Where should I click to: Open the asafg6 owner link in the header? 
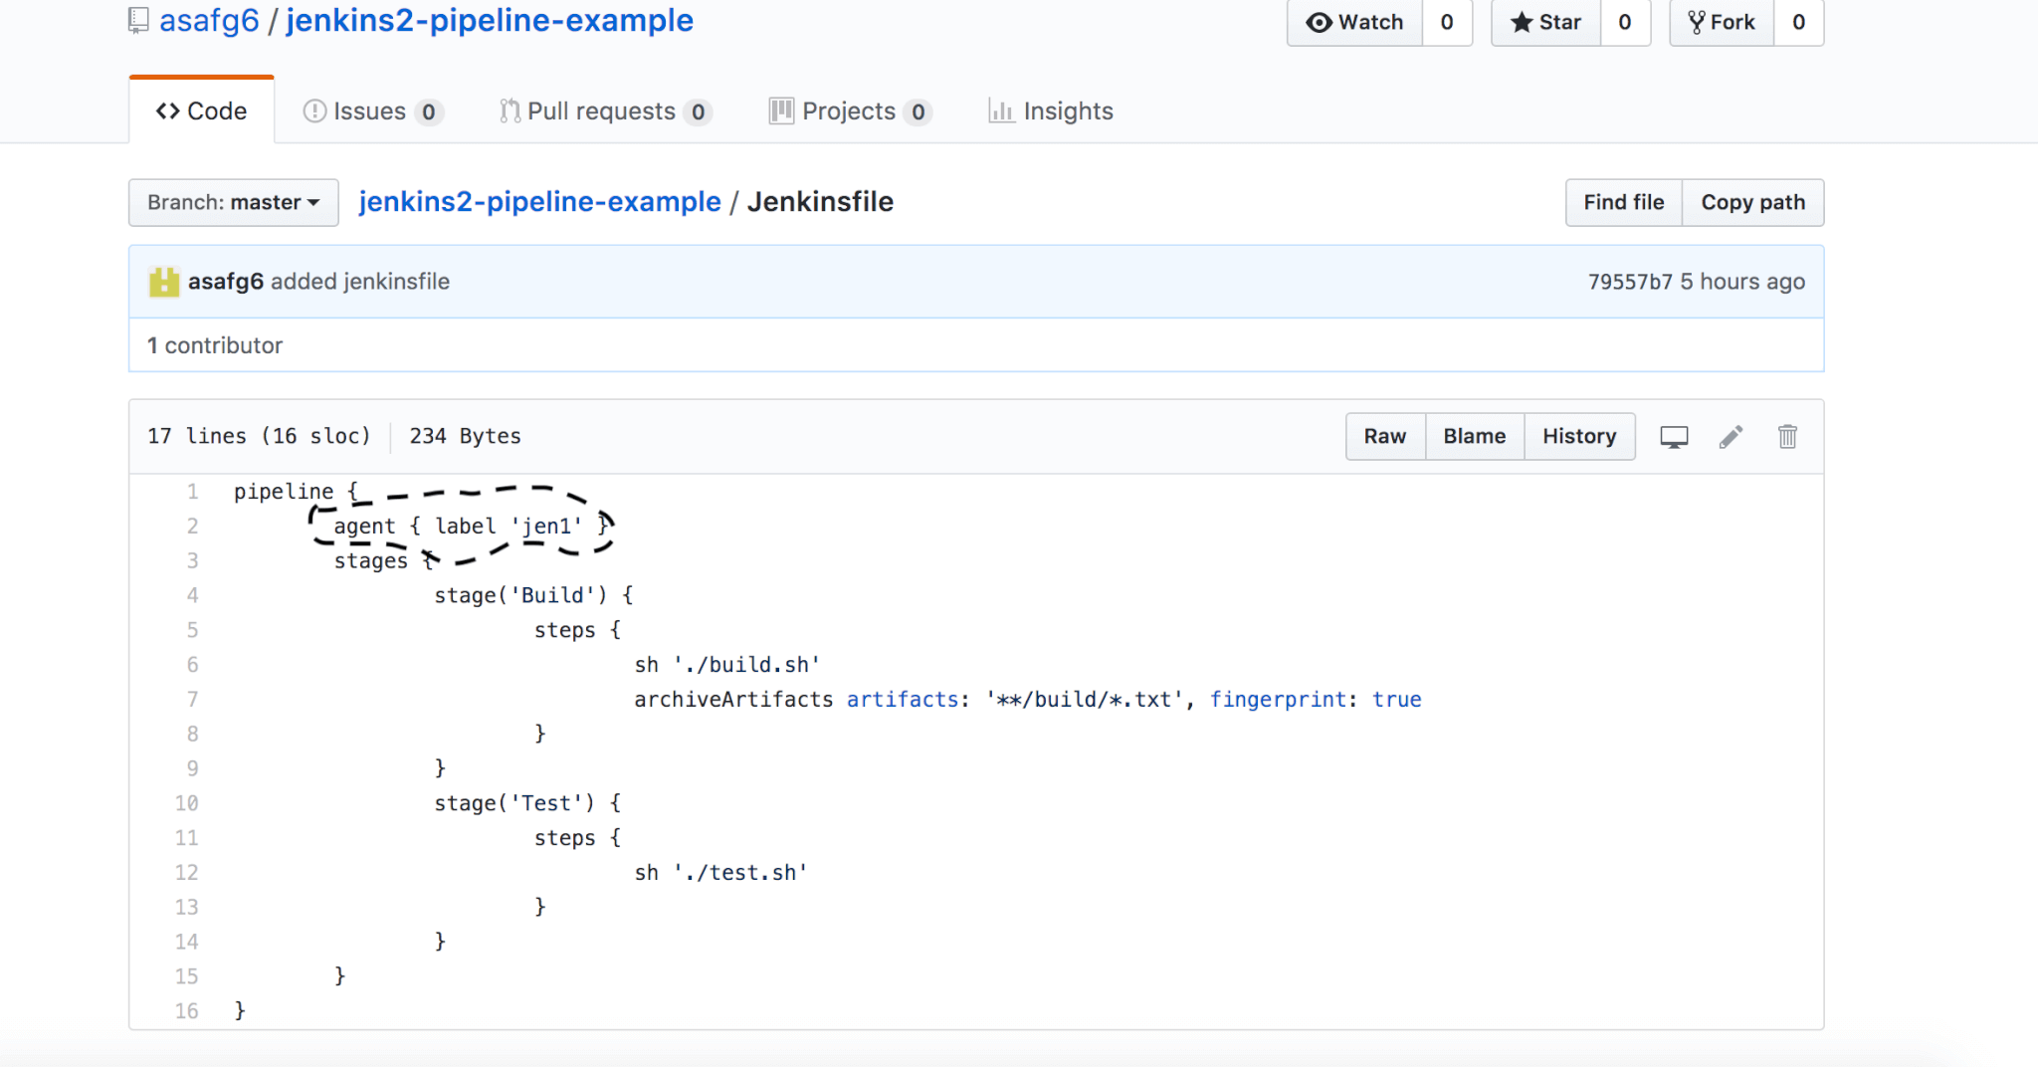209,20
